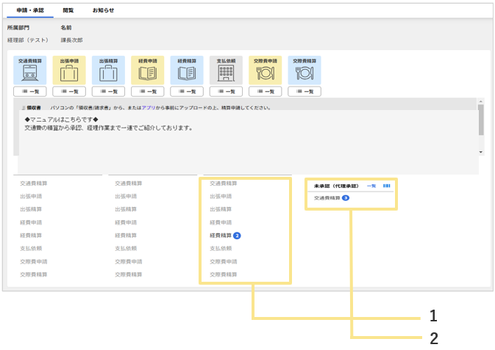Viewport: 495px width, 350px height.
Task: Click 一覧 button under 交際費申請 tile
Action: [x=266, y=92]
